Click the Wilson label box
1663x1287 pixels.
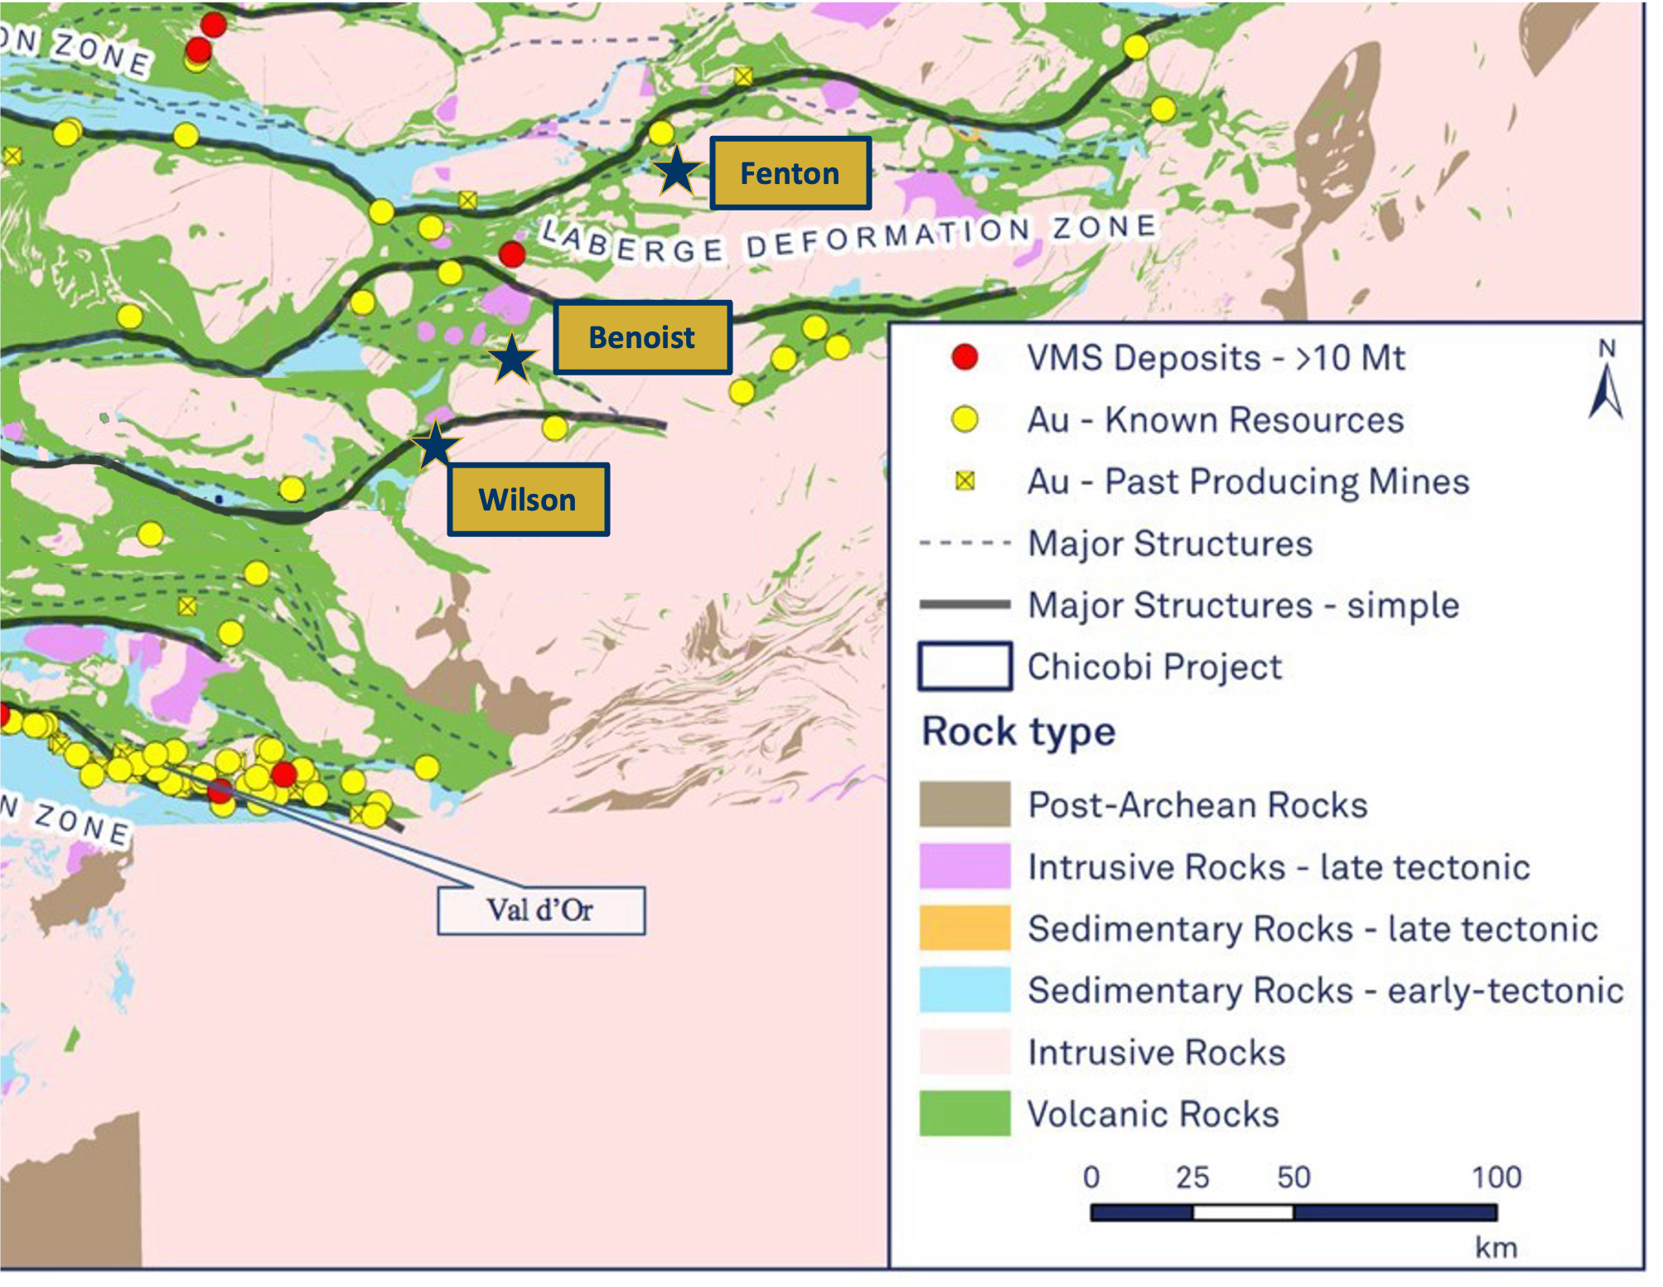coord(528,500)
